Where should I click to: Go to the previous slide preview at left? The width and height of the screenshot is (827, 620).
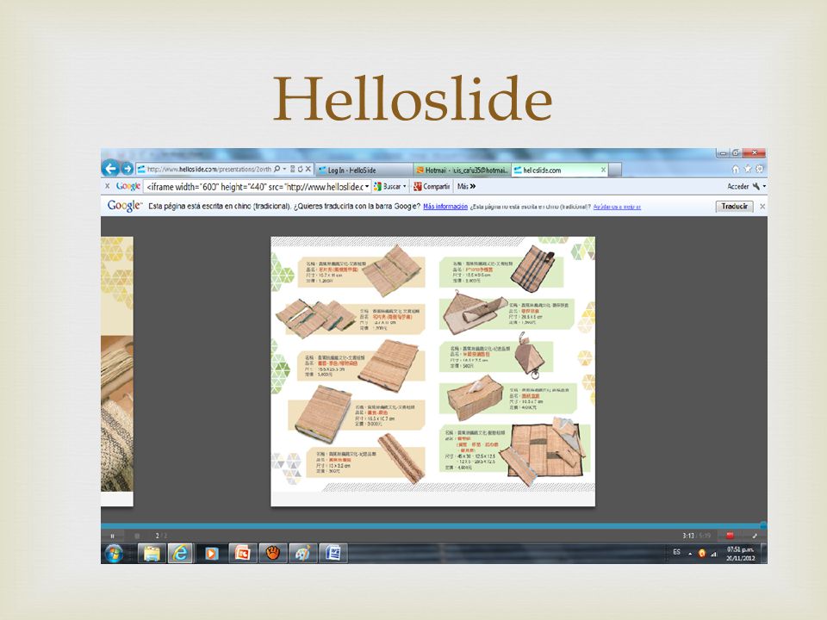point(117,371)
